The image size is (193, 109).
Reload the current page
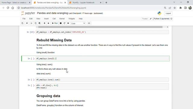(x=8, y=8)
